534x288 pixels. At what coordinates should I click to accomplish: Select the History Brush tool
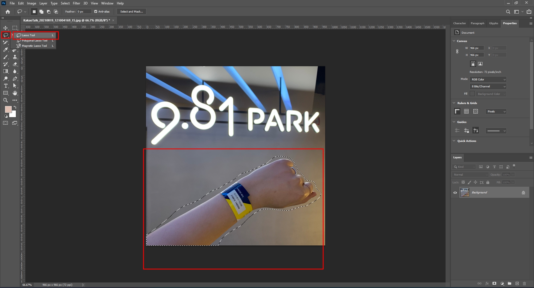6,64
